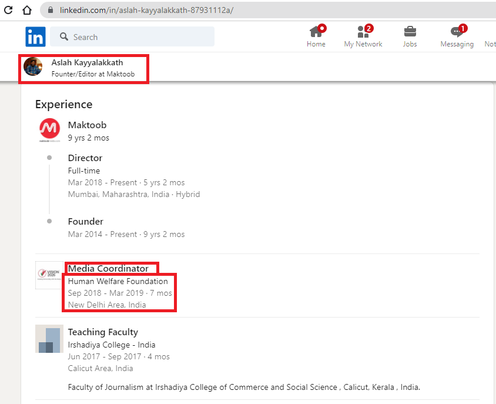Click the Faculty of Journalism description text

click(x=244, y=387)
